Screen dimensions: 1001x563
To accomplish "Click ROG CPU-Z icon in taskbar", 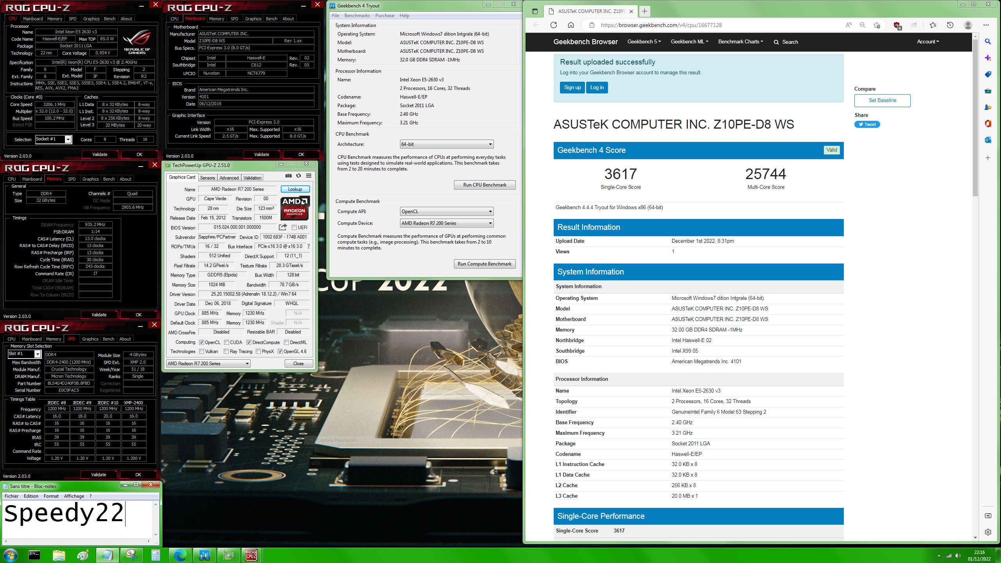I will [251, 555].
